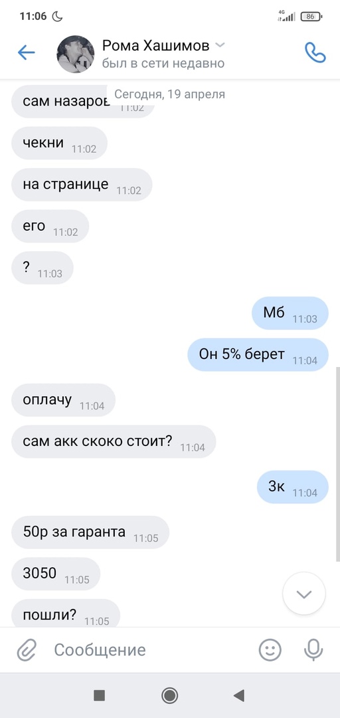This screenshot has width=340, height=718.
Task: Expand chevron next to Рома Хашимов
Action: click(x=220, y=45)
